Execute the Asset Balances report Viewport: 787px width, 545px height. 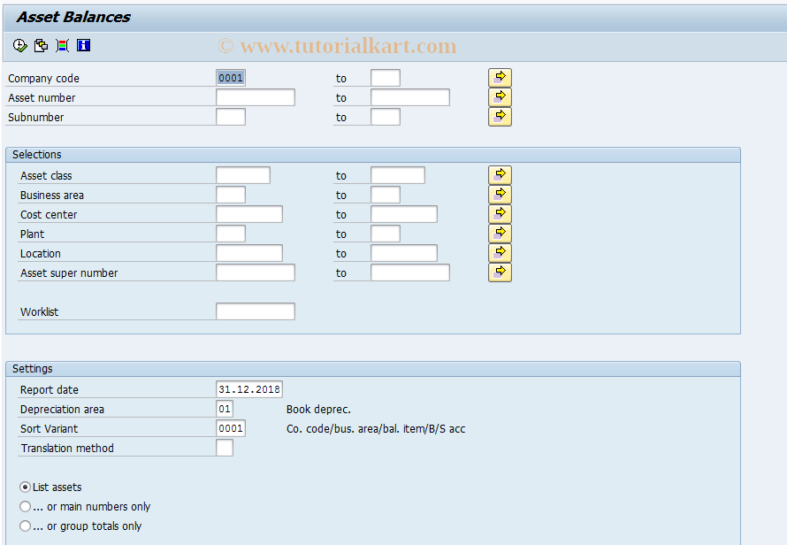pos(19,45)
